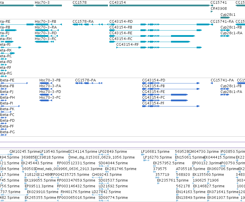Select the Hsc70-3 gene bar
This screenshot has height=202, width=245.
point(48,5)
